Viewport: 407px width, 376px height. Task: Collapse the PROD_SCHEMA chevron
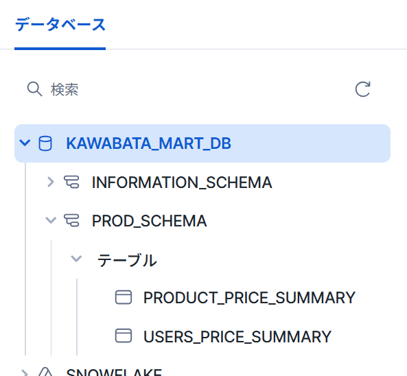pos(51,220)
